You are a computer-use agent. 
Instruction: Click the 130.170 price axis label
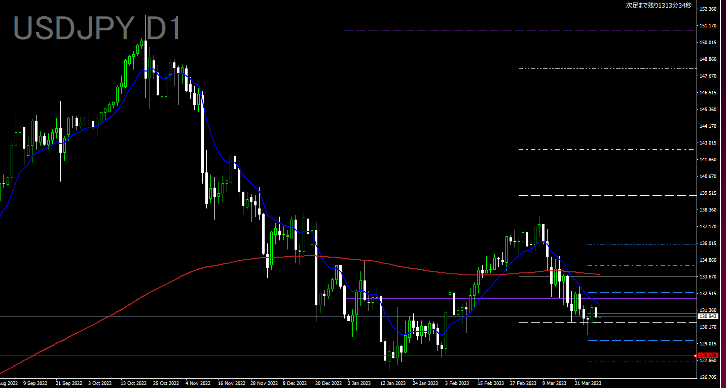tap(708, 327)
